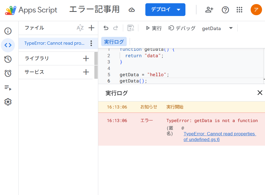Add a new file to the project
Viewport: 265px width, 195px height.
91,28
